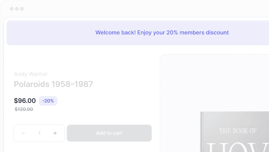Click the Andy Warhol artist name link
The height and width of the screenshot is (152, 269).
[x=30, y=74]
